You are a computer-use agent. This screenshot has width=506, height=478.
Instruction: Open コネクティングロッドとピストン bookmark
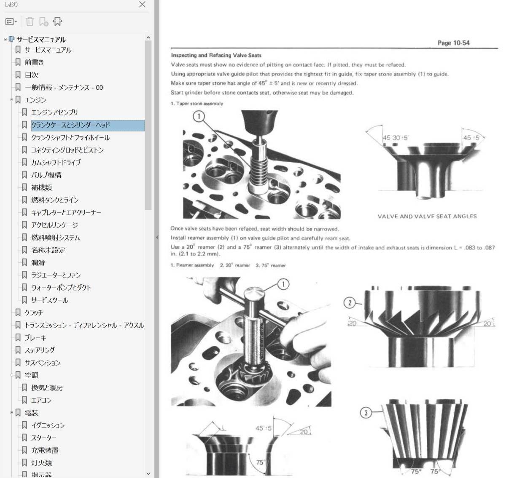(x=67, y=150)
